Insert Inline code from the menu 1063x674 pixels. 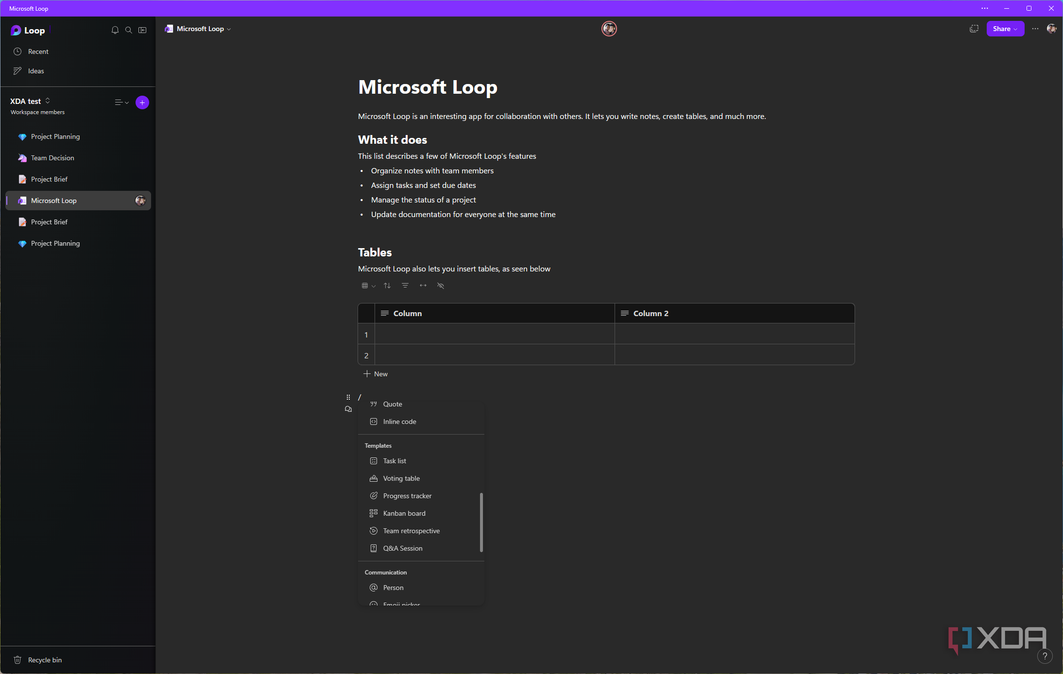(x=421, y=421)
